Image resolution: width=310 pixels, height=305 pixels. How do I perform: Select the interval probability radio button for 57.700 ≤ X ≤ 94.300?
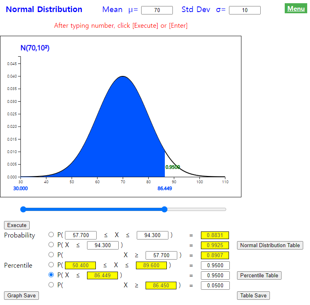point(51,235)
